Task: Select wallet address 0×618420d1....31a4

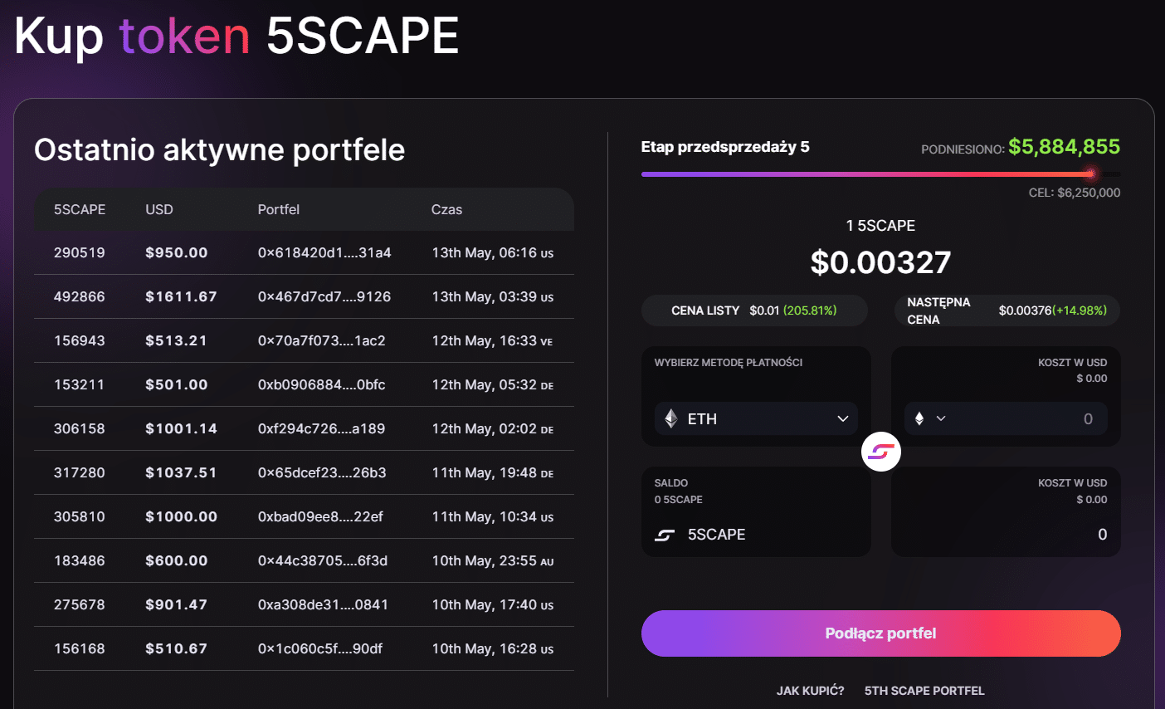Action: tap(324, 252)
